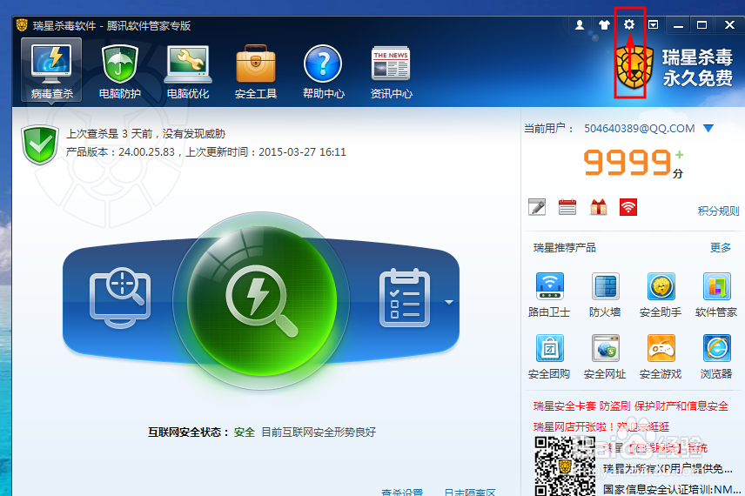Open the 安全工具 toolbox tab
This screenshot has height=496, width=745.
point(256,71)
